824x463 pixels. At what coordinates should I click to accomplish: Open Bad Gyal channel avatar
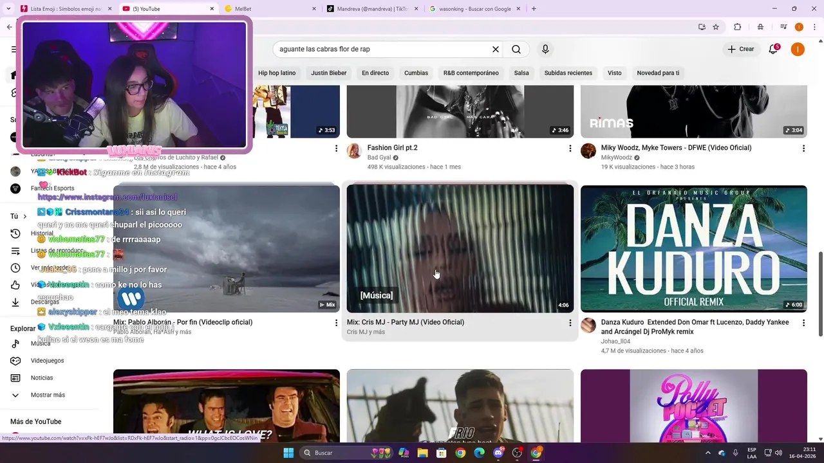(x=354, y=151)
